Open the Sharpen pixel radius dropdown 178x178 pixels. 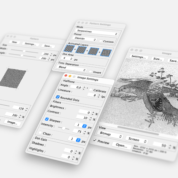coord(80,125)
